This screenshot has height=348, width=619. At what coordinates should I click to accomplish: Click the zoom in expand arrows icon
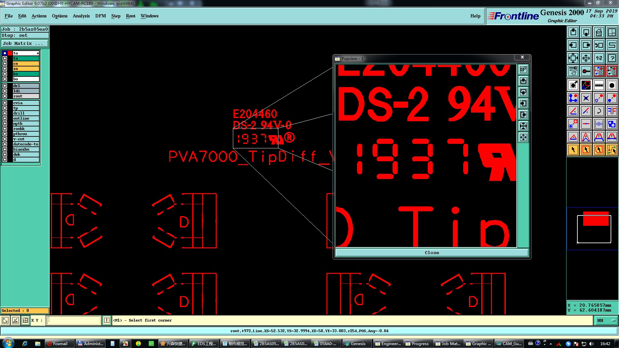tap(573, 58)
